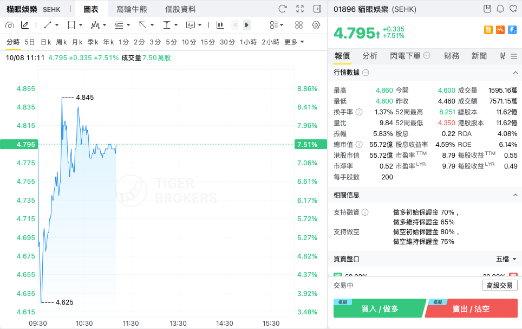This screenshot has height=329, width=522.
Task: Select the arrow annotation tool
Action: tap(143, 25)
